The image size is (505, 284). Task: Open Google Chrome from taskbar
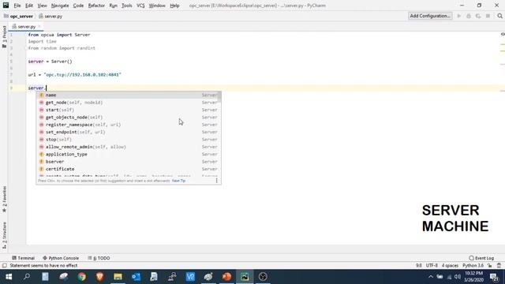[x=81, y=277]
